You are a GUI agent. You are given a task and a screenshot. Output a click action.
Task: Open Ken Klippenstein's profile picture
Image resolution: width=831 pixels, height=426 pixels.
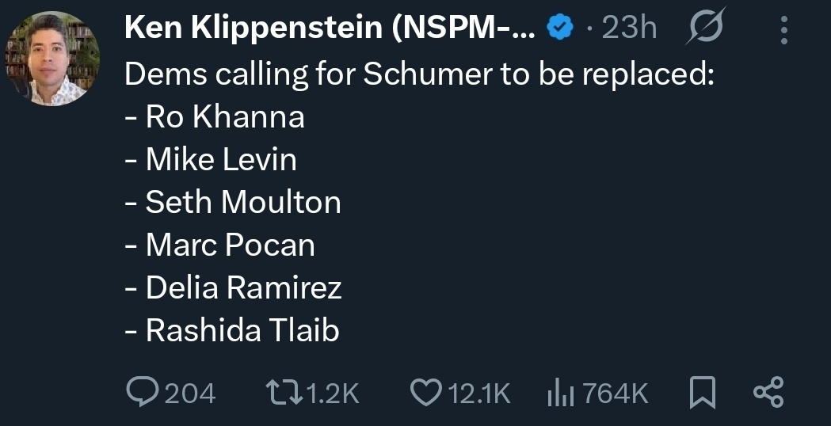(x=52, y=59)
